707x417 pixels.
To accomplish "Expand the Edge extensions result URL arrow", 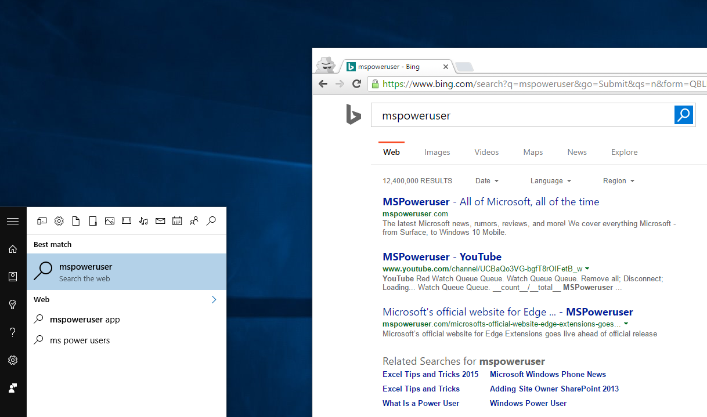I will click(626, 324).
